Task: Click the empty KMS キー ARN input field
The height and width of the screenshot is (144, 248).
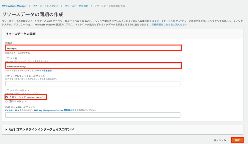Action: click(93, 115)
